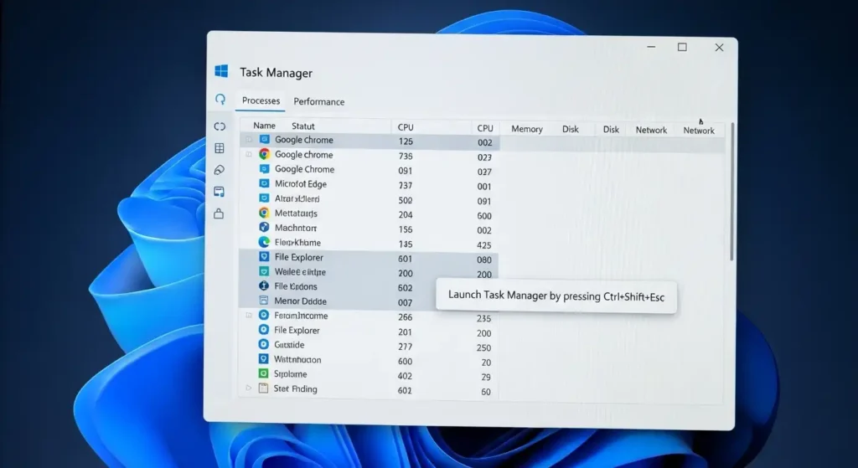Click the Launch Task Manager tooltip text
This screenshot has height=468, width=858.
(556, 296)
